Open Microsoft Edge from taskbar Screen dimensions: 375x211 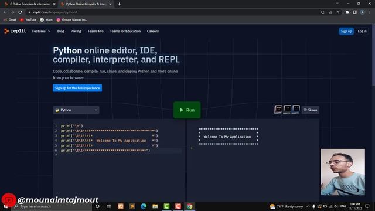coord(144,206)
